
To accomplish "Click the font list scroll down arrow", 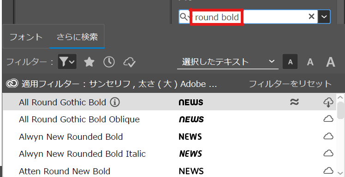I will click(x=340, y=173).
